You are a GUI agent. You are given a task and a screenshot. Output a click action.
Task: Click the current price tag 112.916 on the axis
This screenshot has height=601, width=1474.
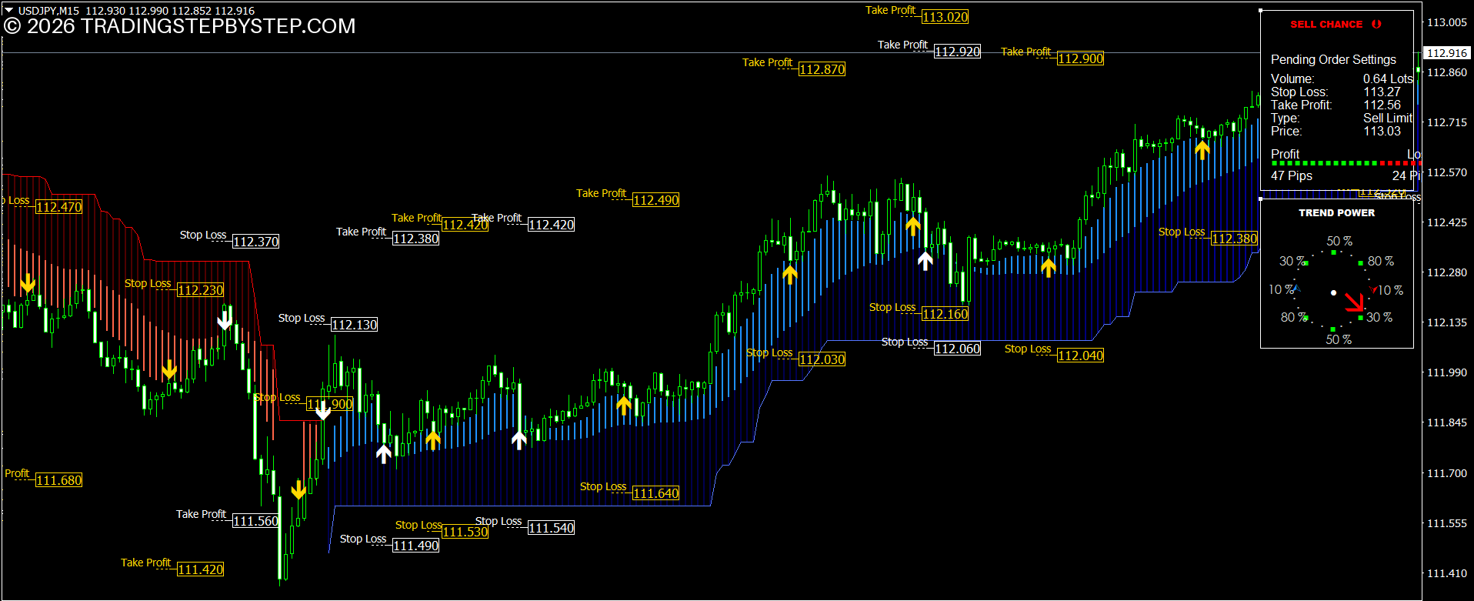(1447, 53)
